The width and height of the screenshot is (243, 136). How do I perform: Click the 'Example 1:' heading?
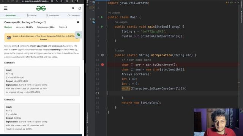coord(9,63)
